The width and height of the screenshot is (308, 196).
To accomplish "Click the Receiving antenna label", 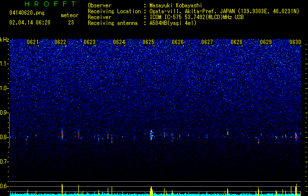I will [113, 23].
